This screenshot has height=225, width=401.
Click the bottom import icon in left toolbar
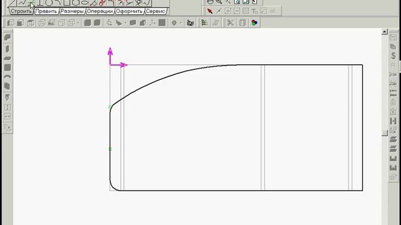coord(8,127)
